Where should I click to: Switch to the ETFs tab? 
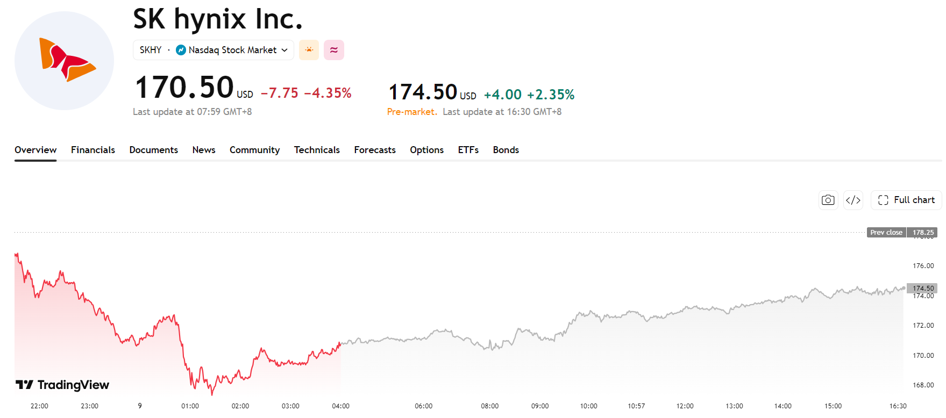(468, 150)
